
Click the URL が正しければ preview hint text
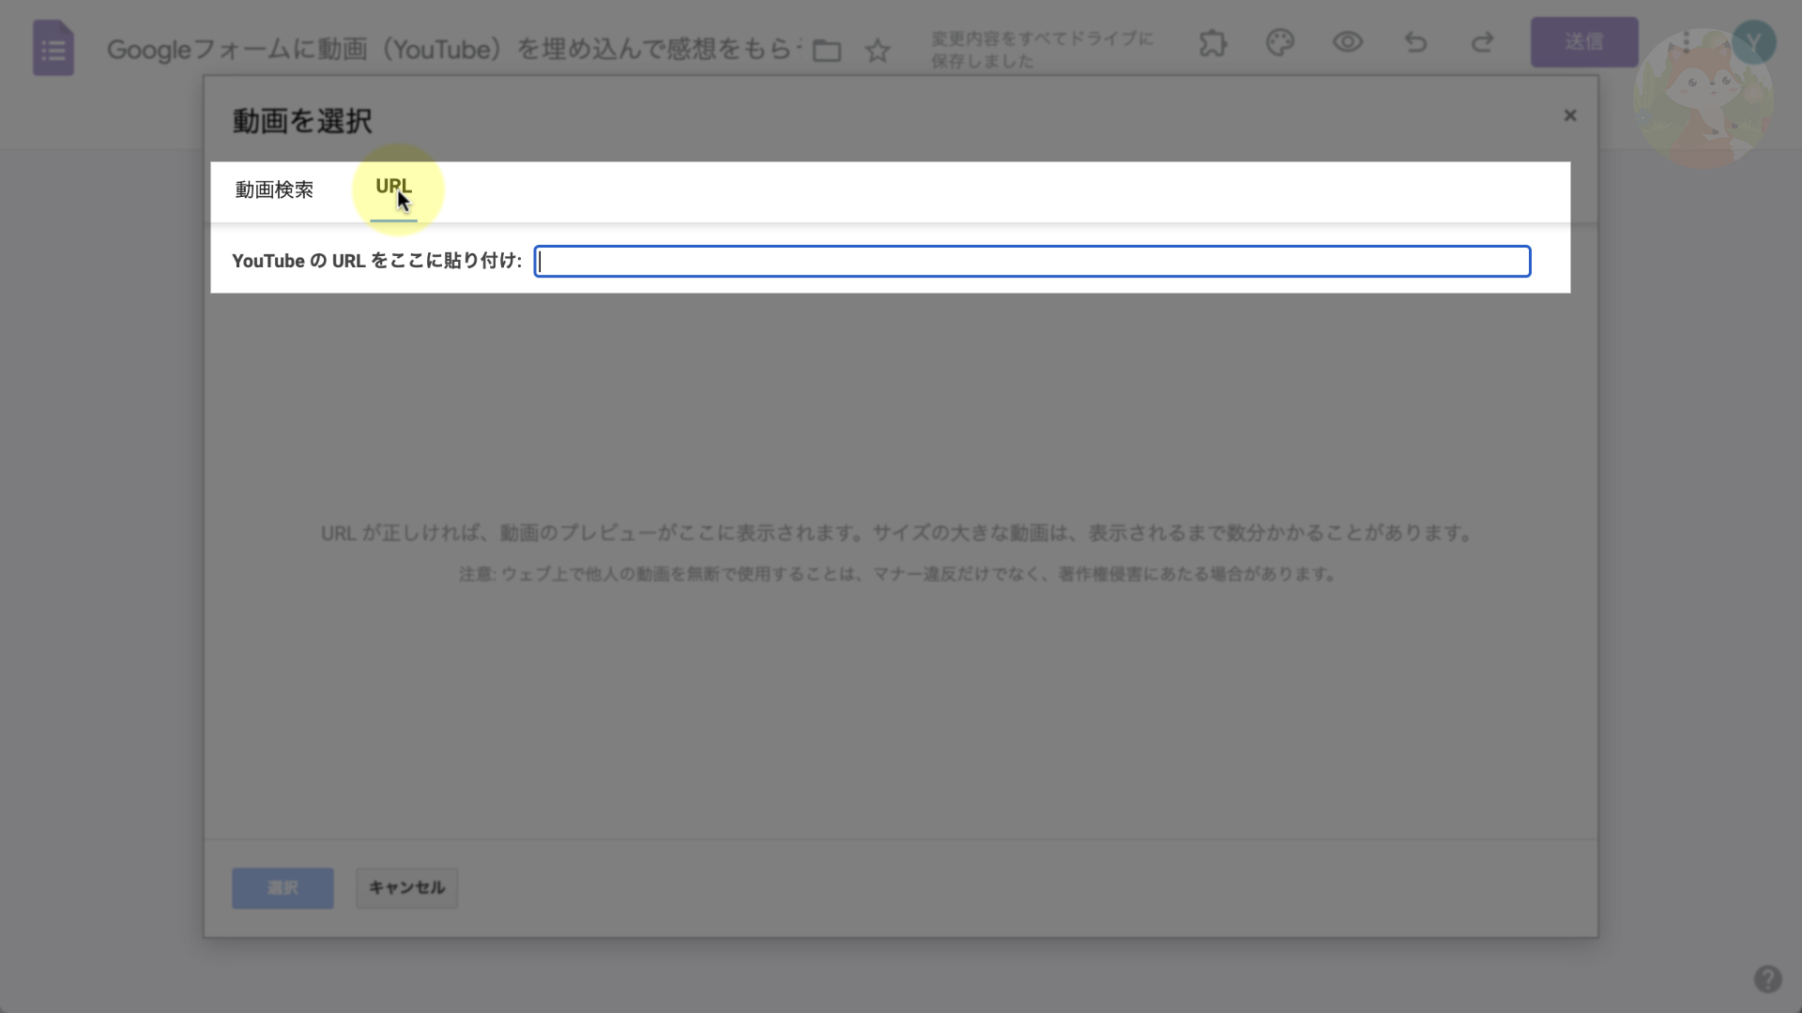895,534
